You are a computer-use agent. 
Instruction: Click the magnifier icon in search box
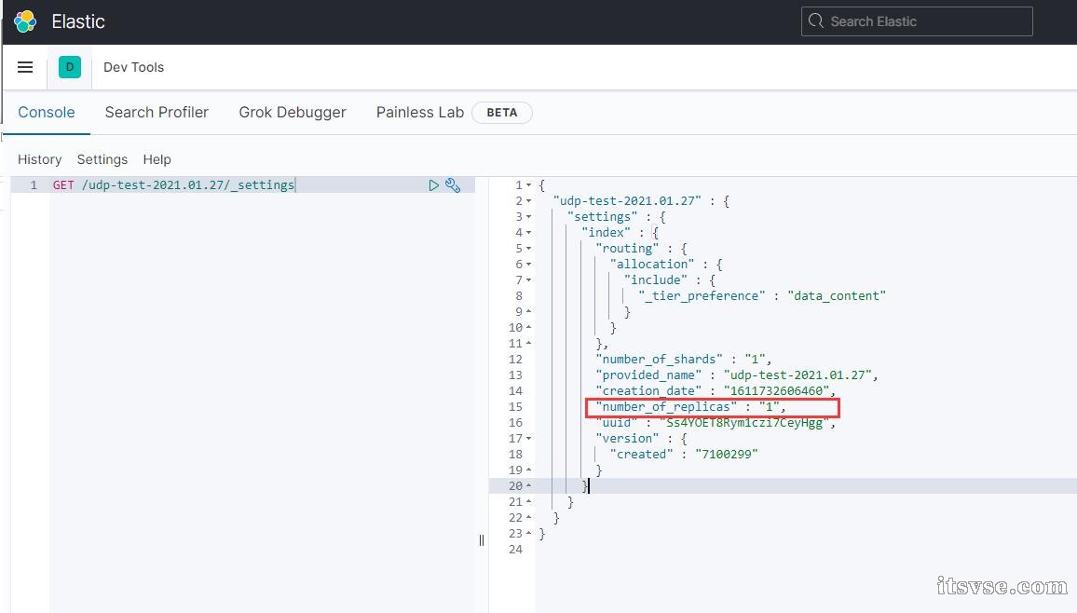point(816,21)
